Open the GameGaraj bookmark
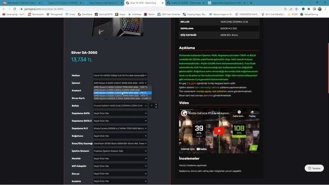This screenshot has height=185, width=329. click(x=85, y=14)
